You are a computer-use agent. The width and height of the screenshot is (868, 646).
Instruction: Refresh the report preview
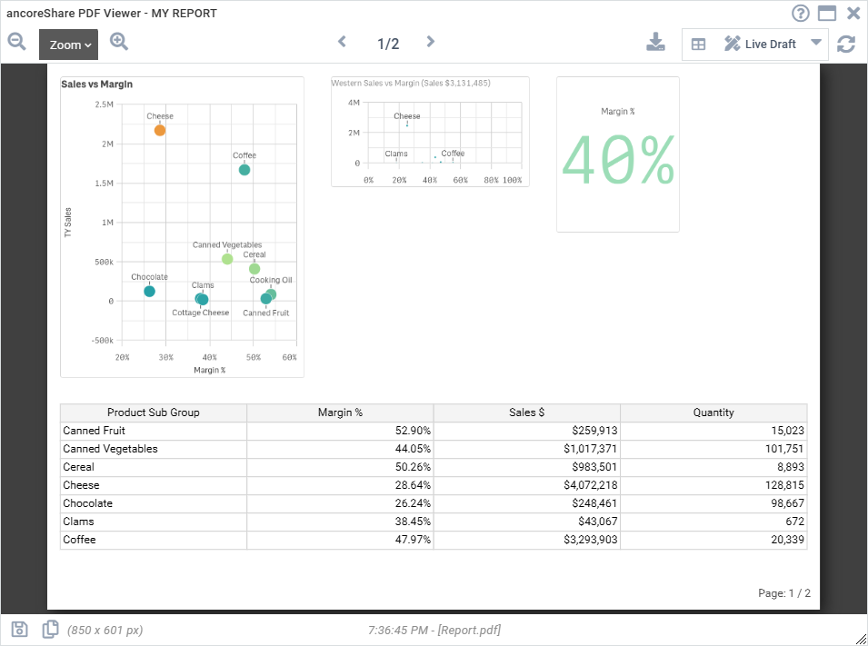846,44
